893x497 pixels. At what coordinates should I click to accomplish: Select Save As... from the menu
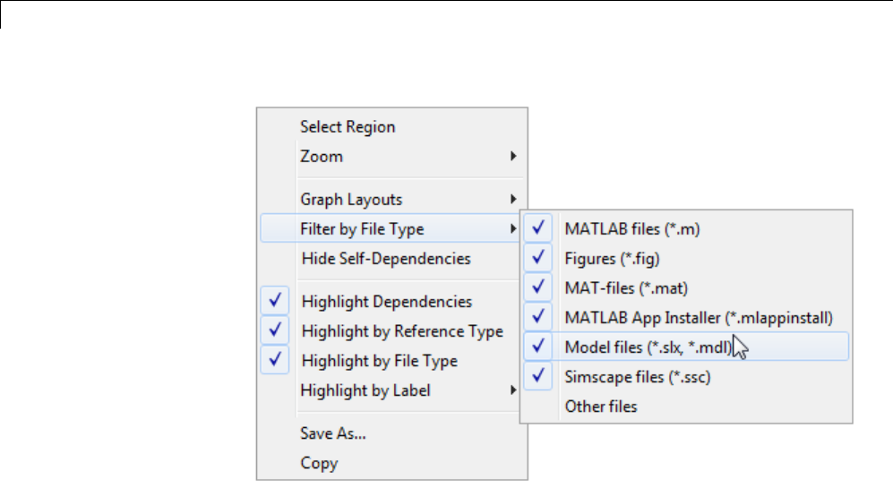point(333,434)
